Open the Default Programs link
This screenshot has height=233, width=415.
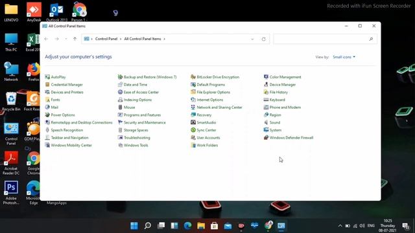[x=211, y=85]
